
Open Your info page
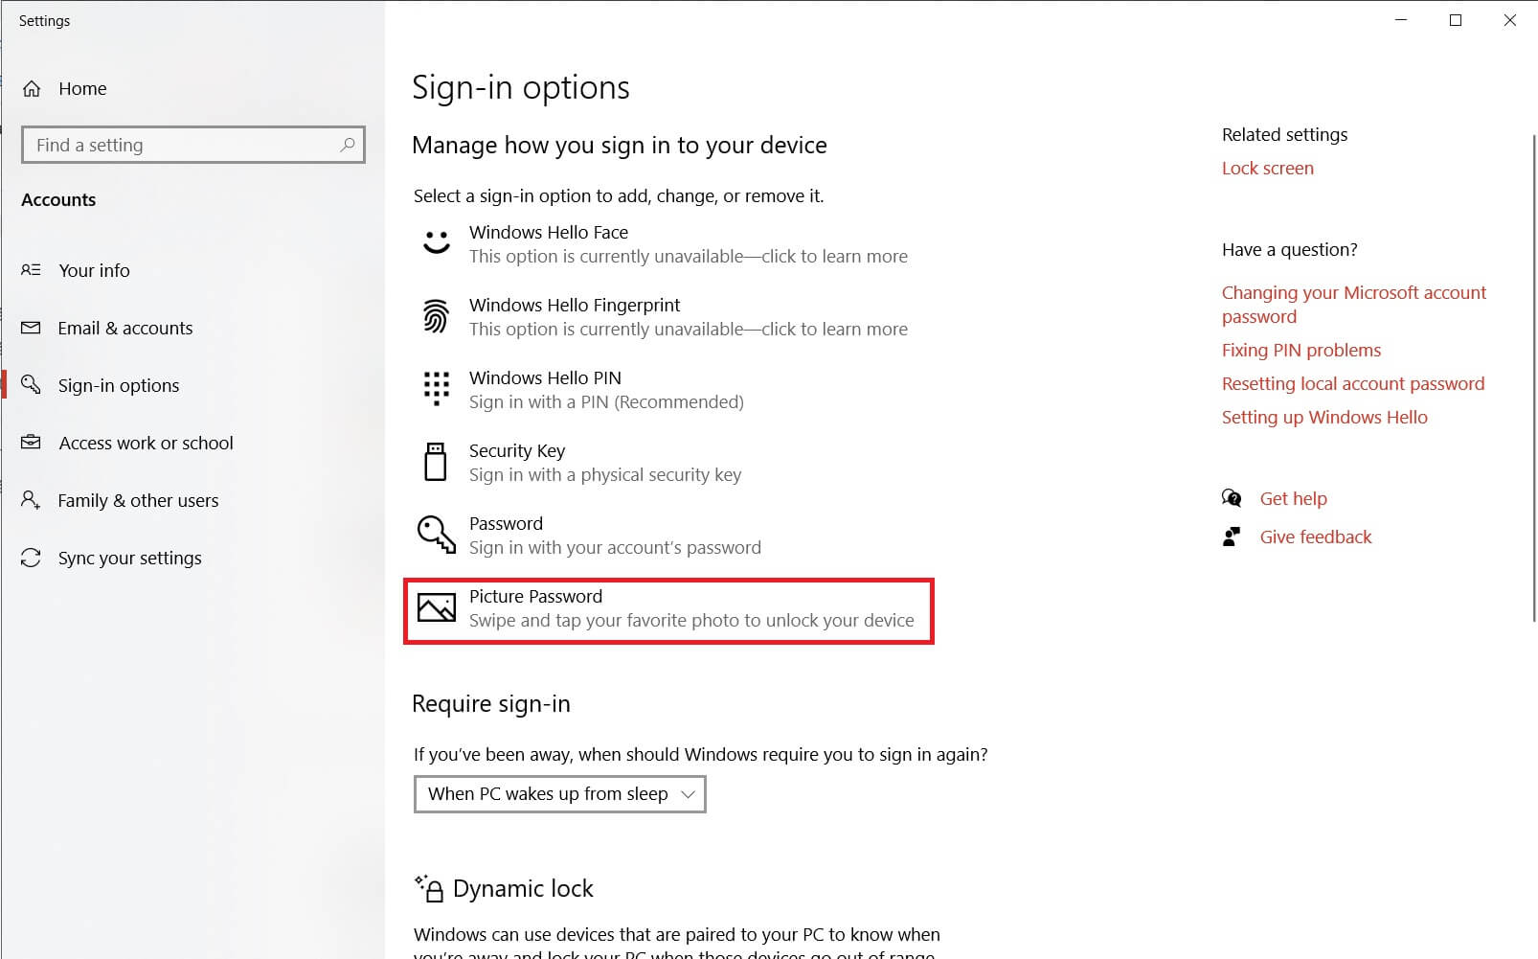(94, 270)
